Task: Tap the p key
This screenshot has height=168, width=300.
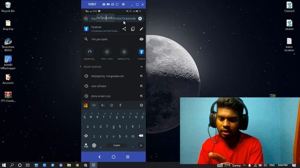Action: point(142,116)
